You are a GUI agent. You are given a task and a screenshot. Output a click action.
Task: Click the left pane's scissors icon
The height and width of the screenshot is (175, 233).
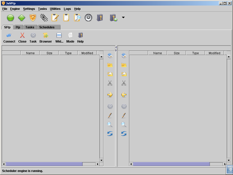tap(110, 83)
